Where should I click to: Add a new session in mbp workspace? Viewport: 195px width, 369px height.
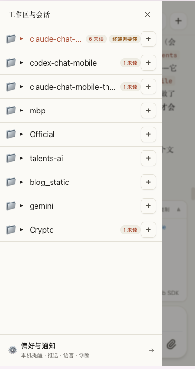(x=148, y=111)
